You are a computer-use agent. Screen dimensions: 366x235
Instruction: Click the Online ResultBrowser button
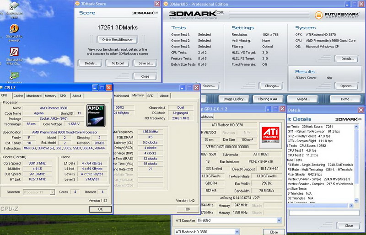click(x=117, y=40)
